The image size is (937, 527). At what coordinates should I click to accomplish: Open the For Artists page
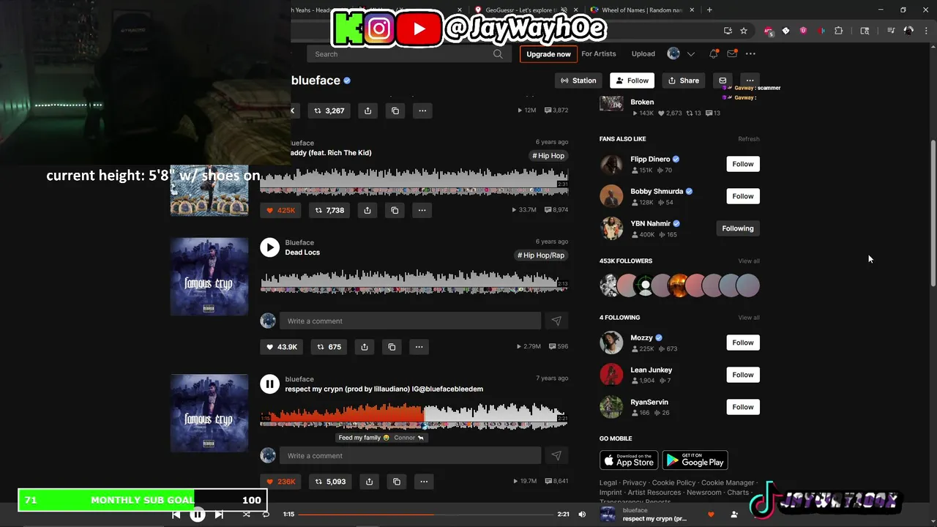[599, 53]
